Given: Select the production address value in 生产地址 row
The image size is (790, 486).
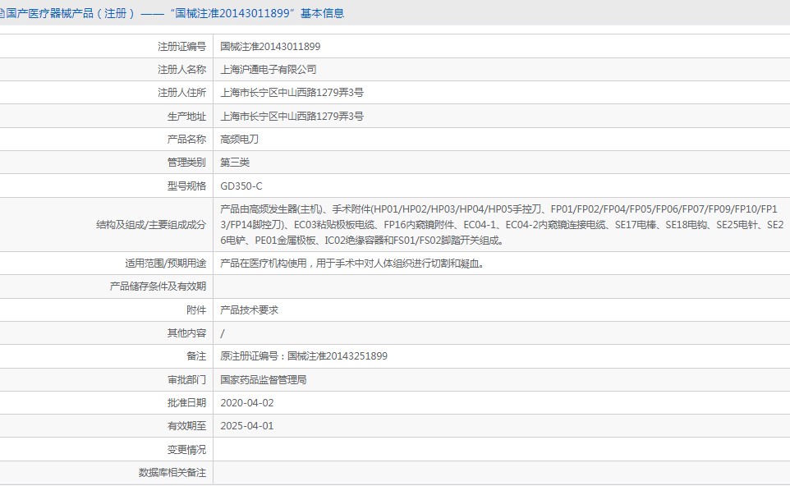Looking at the screenshot, I should (292, 117).
